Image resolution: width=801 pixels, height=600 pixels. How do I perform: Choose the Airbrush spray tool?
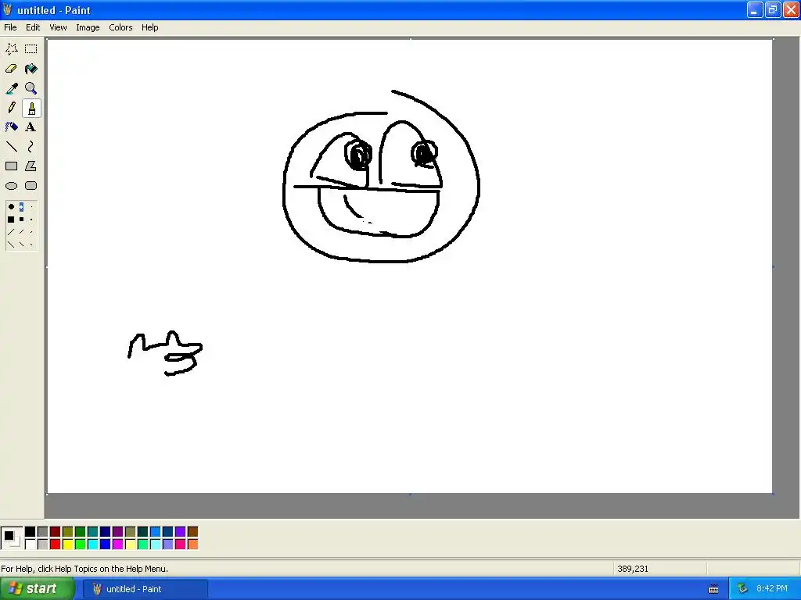[11, 127]
